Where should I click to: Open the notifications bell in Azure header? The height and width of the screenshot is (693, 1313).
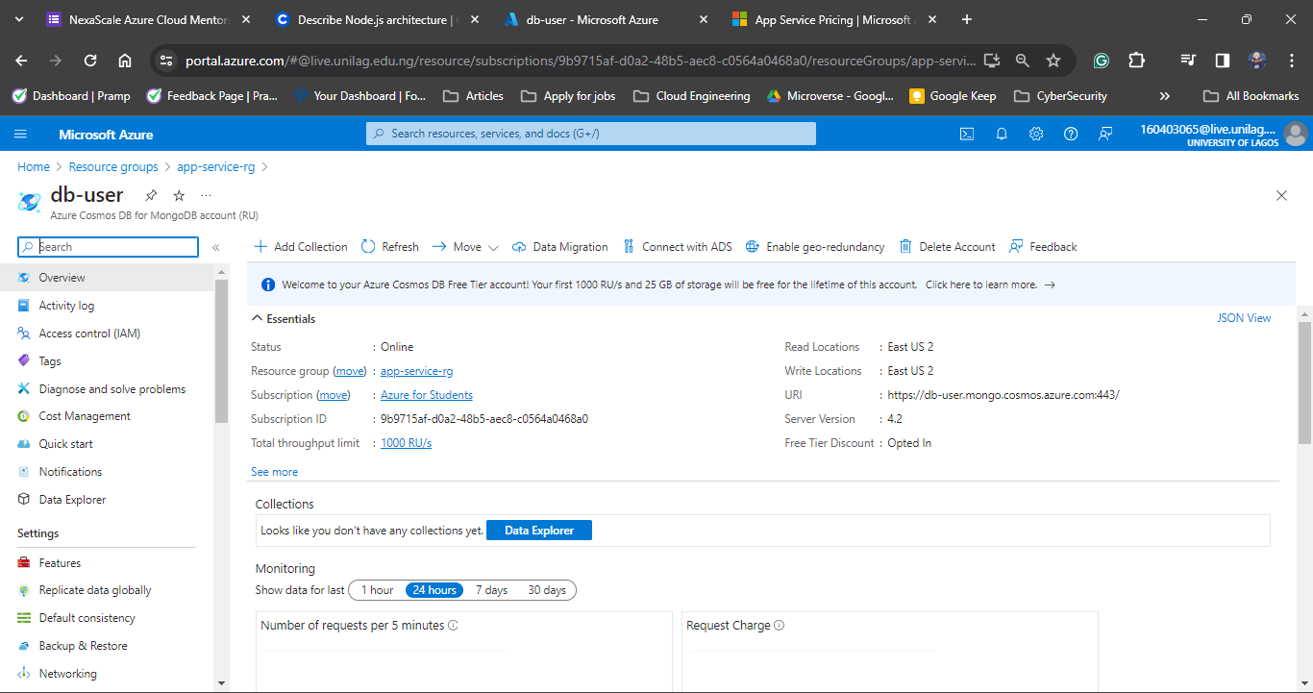(1002, 134)
